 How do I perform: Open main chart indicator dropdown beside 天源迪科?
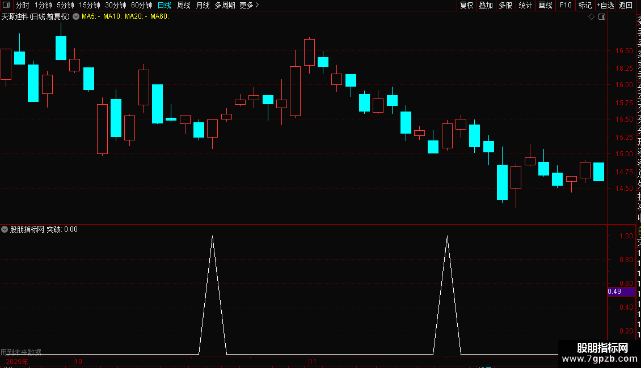tap(76, 17)
